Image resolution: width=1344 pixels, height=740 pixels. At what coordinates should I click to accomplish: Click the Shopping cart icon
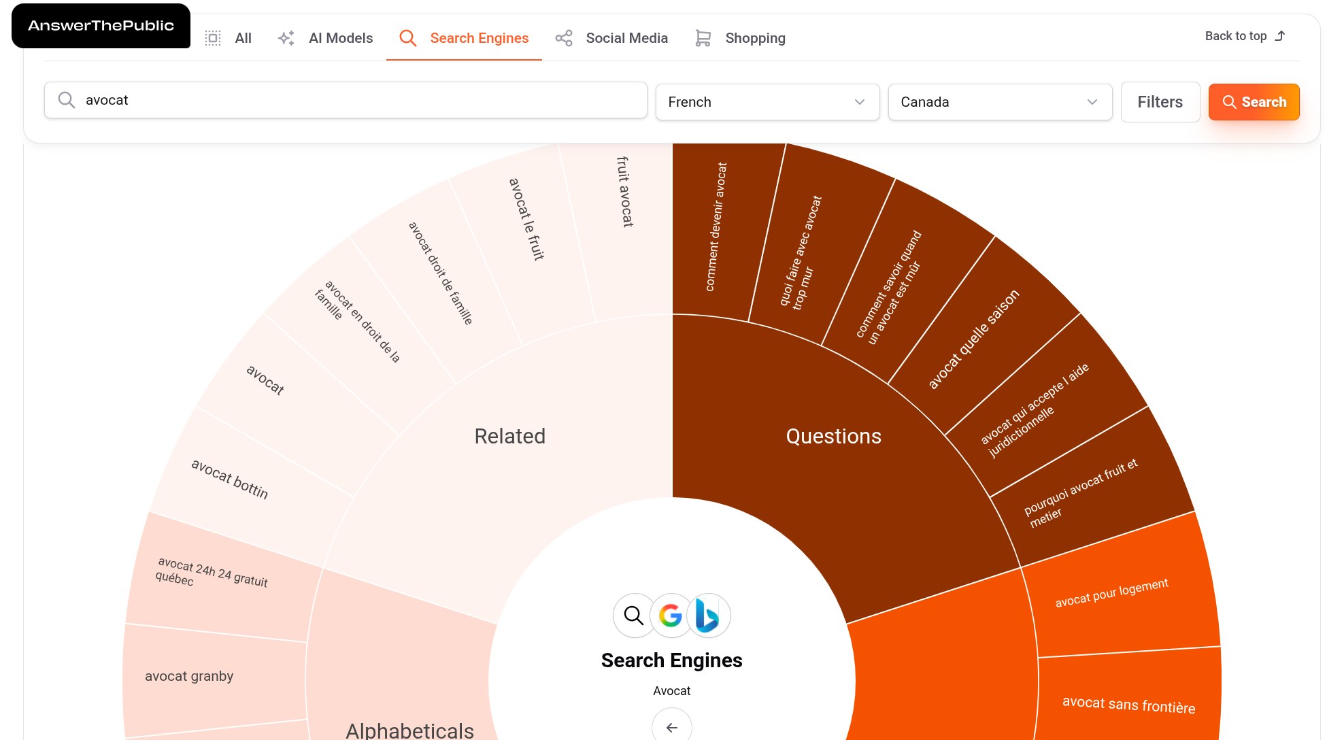tap(703, 38)
